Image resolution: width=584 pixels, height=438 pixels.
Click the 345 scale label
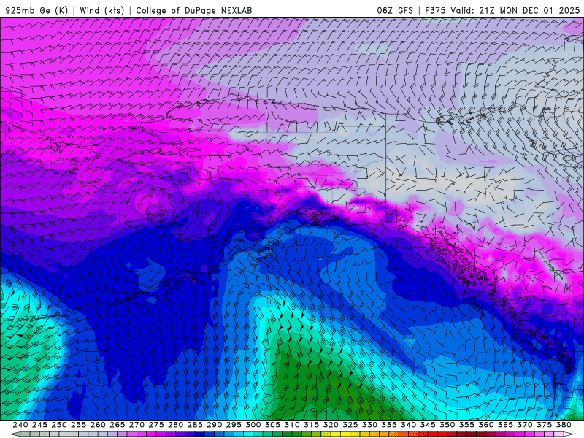428,425
